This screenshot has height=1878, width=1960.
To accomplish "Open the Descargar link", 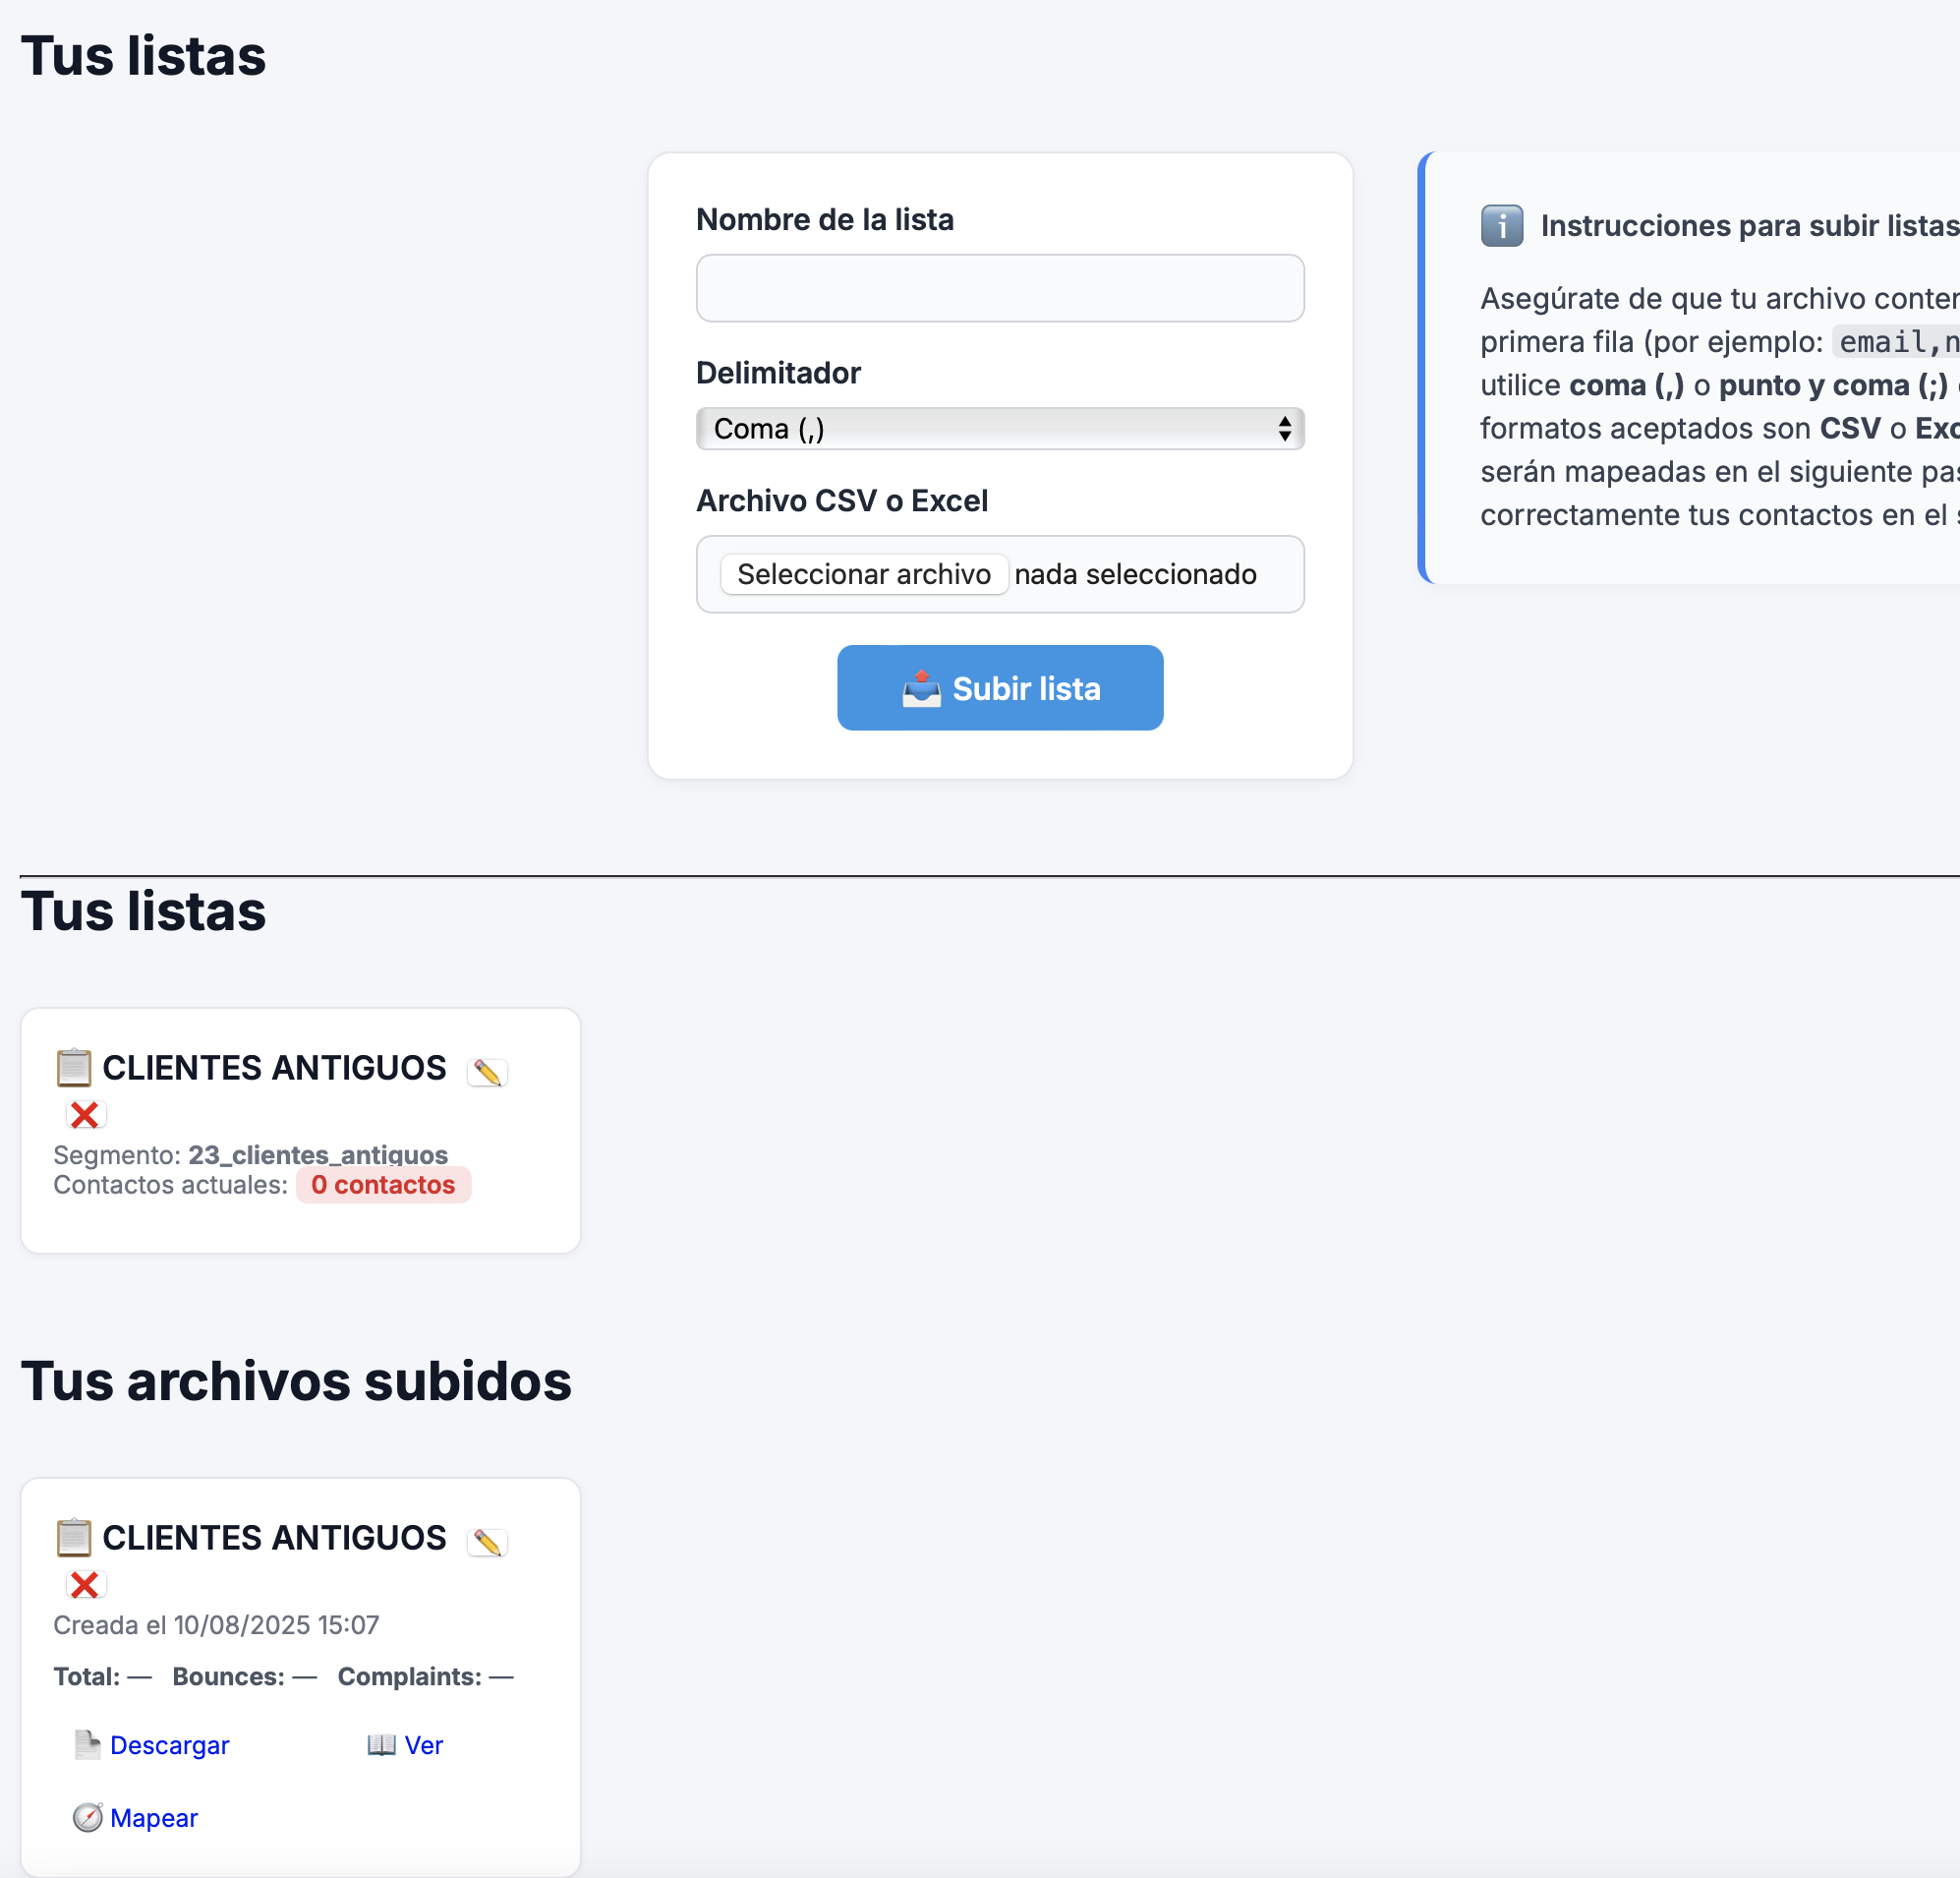I will click(169, 1745).
